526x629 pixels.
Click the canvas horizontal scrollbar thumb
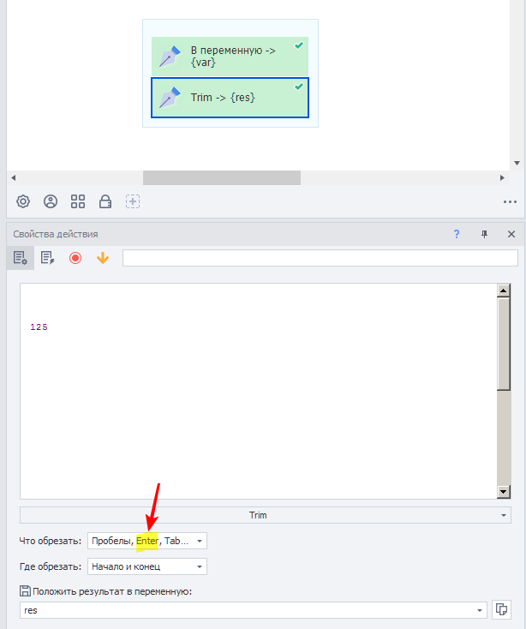tap(222, 177)
